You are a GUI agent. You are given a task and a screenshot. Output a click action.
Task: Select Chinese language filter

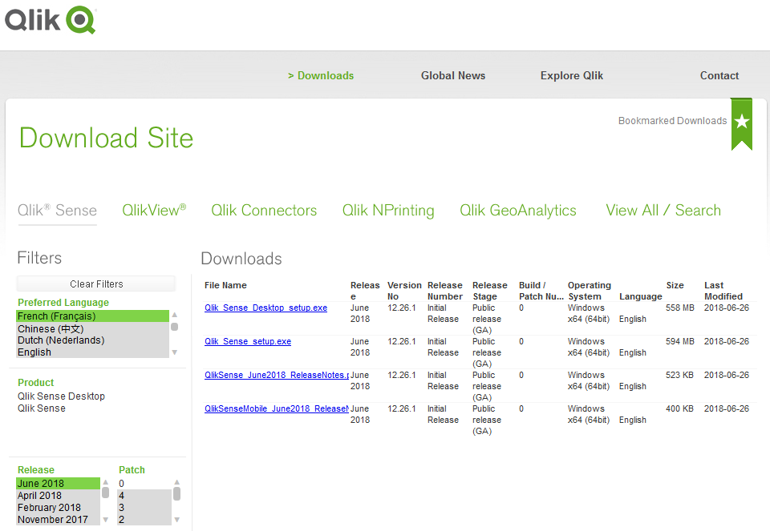click(92, 328)
